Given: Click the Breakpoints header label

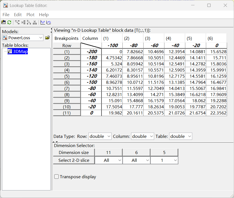Looking at the screenshot, I should coord(66,38).
